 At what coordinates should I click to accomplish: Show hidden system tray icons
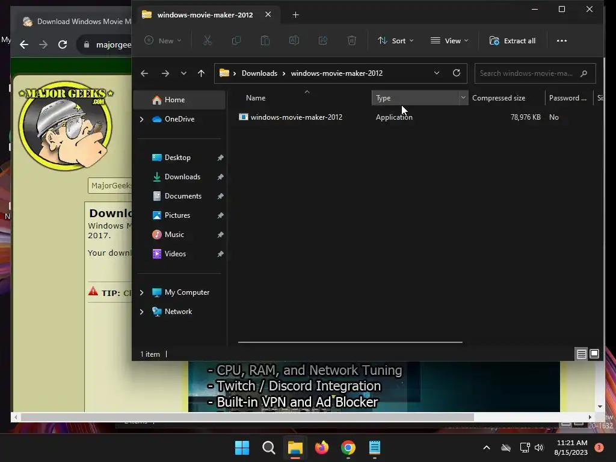[486, 448]
